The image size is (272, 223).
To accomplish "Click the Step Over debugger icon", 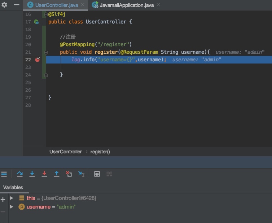I will click(x=20, y=174).
